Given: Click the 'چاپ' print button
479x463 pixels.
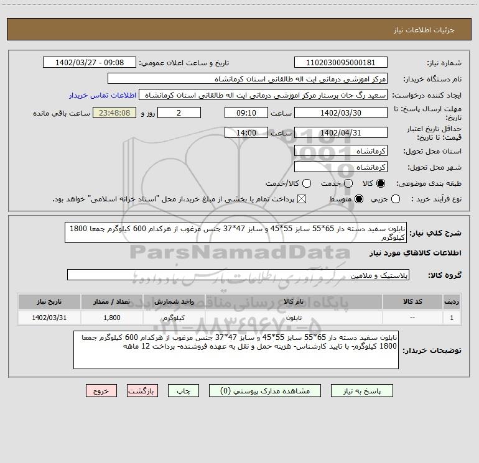Looking at the screenshot, I should click(184, 391).
